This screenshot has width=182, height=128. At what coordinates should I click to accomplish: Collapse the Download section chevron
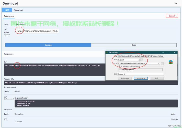coord(176,3)
